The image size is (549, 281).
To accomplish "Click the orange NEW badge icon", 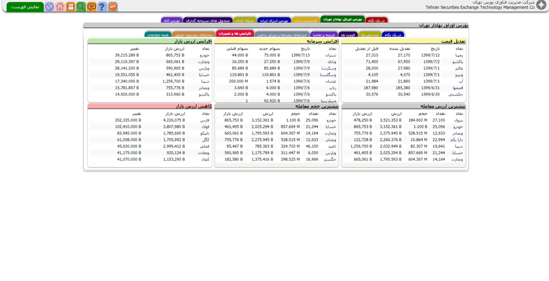I will coord(113,7).
